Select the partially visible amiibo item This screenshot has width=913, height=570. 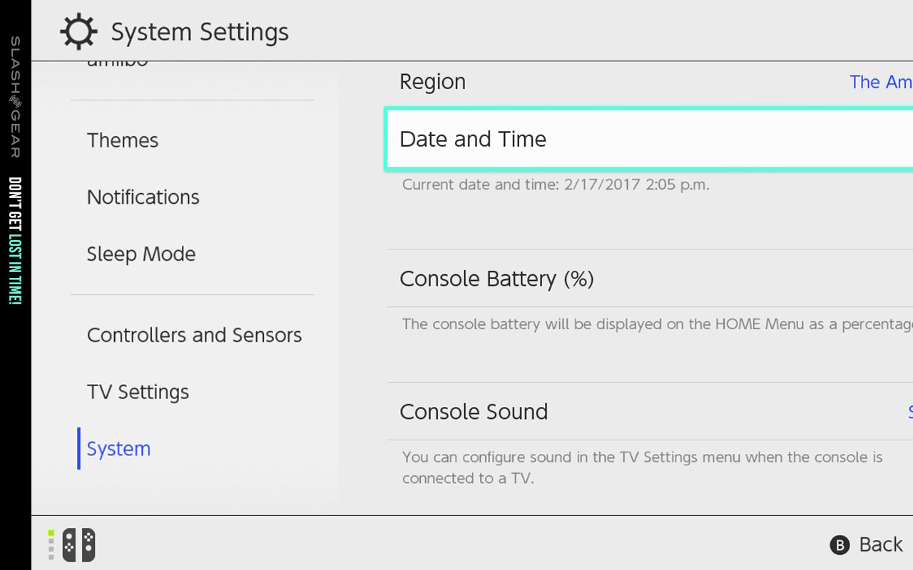pyautogui.click(x=118, y=63)
